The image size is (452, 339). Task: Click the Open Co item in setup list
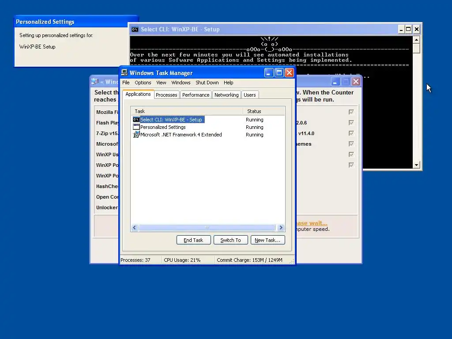pyautogui.click(x=107, y=197)
